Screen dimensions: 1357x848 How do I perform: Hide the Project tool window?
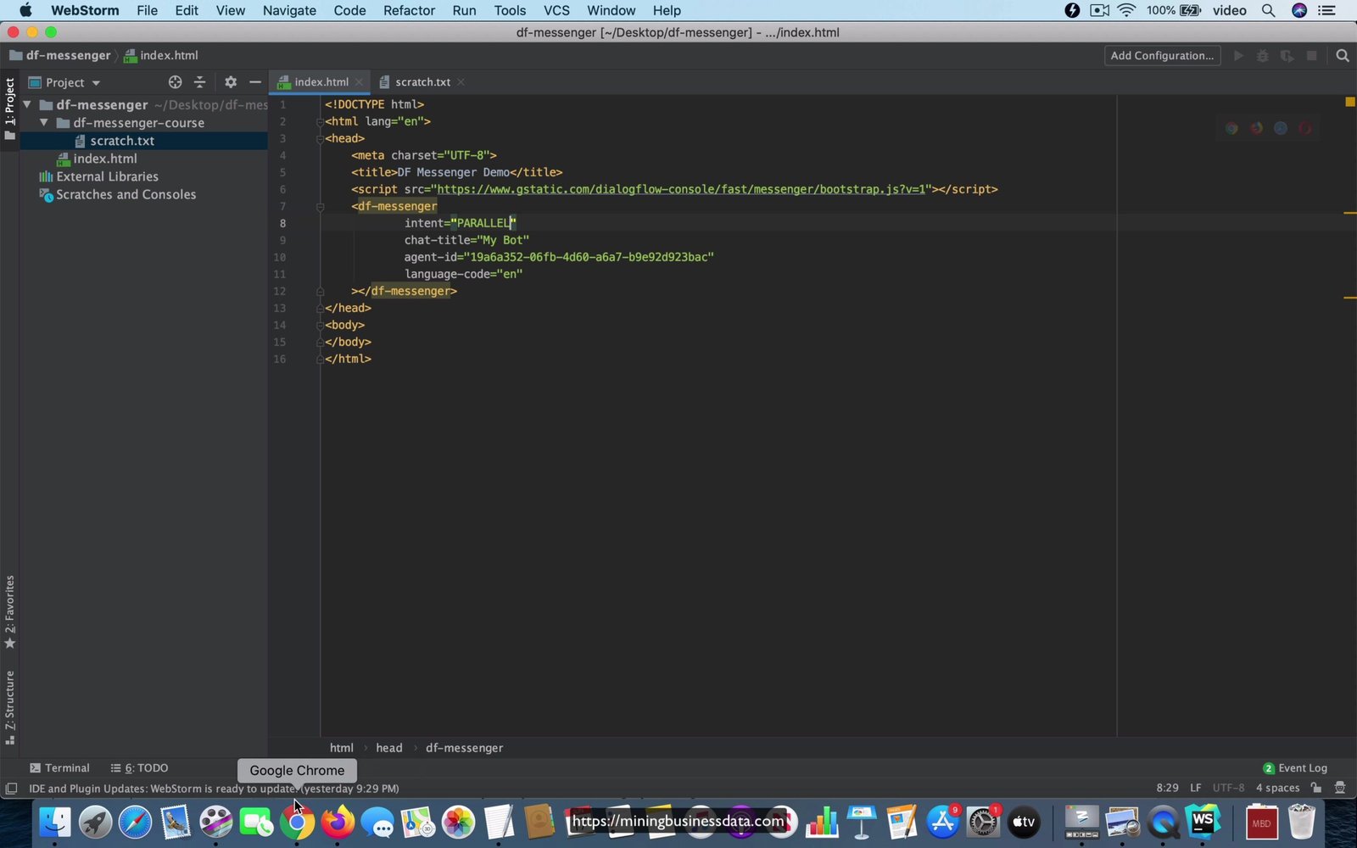pos(254,82)
